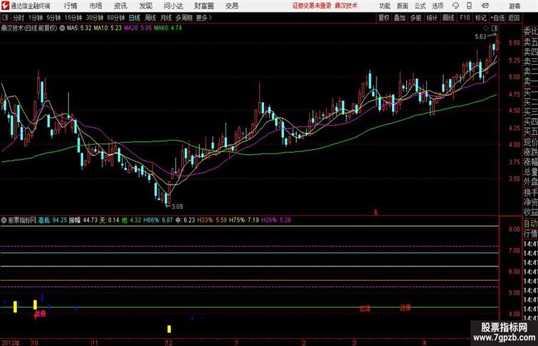Click the month 11 axis marker
The width and height of the screenshot is (538, 346).
pyautogui.click(x=95, y=342)
